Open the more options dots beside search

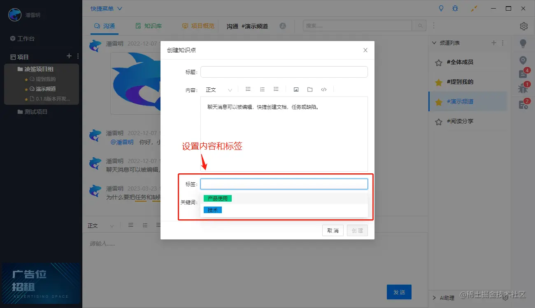[x=433, y=26]
